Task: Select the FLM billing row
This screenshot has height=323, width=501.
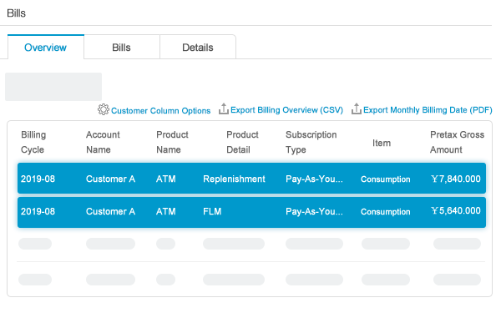Action: coord(251,212)
